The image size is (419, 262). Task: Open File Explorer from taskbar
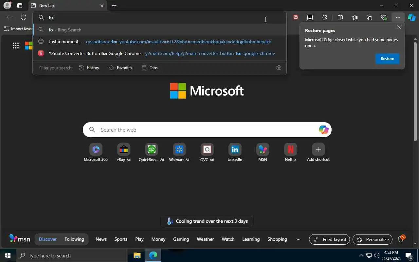[137, 255]
